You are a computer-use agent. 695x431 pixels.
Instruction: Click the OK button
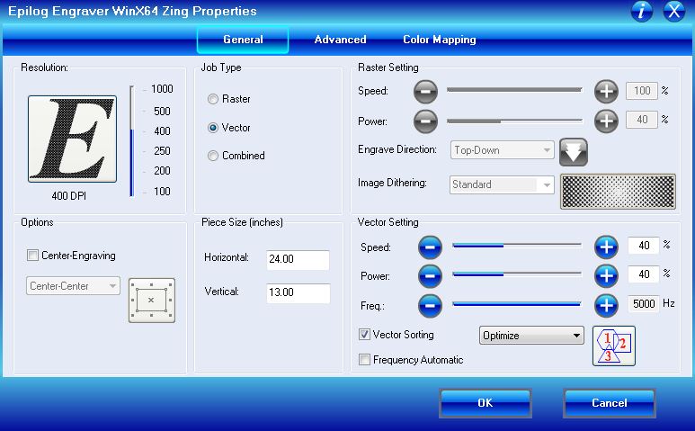(486, 403)
